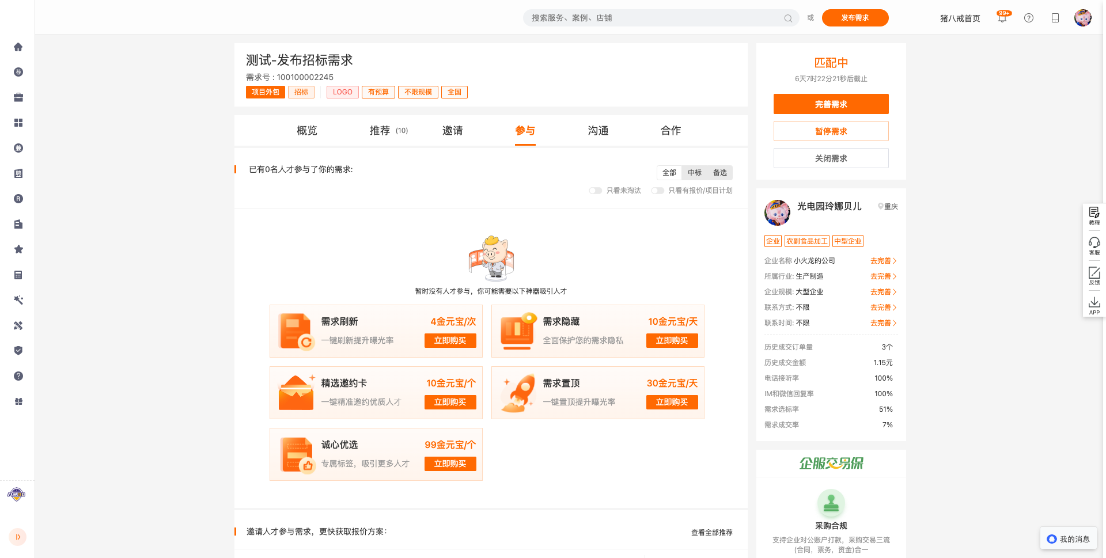Open the 查看全部推荐 link
The height and width of the screenshot is (558, 1106).
coord(712,533)
